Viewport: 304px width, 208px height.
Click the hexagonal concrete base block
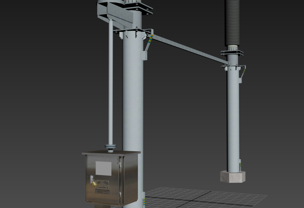tap(233, 177)
